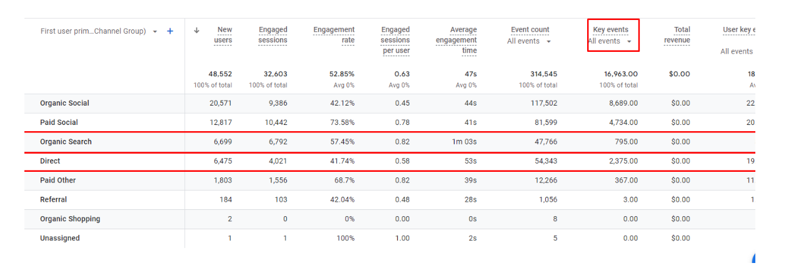Click the Organic Search channel row

click(66, 142)
